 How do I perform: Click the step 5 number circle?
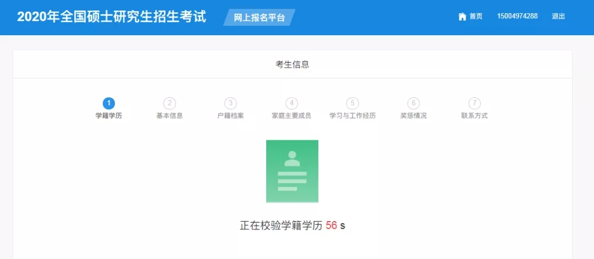353,103
